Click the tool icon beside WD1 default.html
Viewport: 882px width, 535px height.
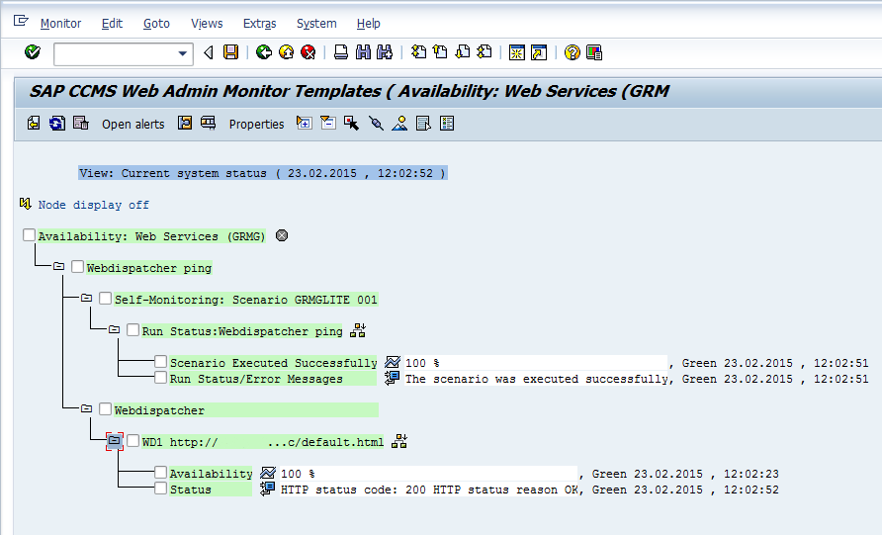click(399, 441)
